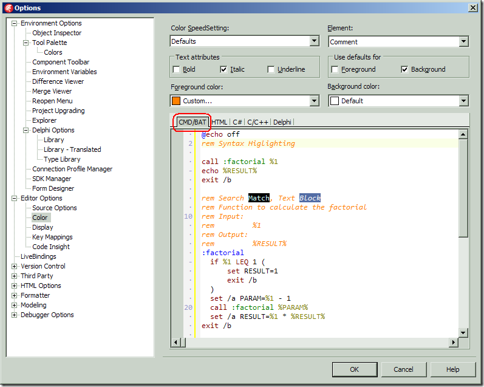Click the code editor scroll-up arrow
Screen dimensions: 484x387
tap(463, 134)
